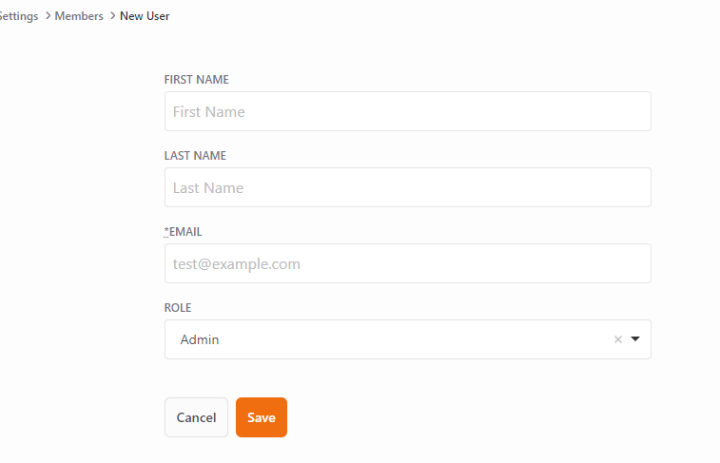
Task: Open the Members breadcrumb link
Action: tap(79, 16)
